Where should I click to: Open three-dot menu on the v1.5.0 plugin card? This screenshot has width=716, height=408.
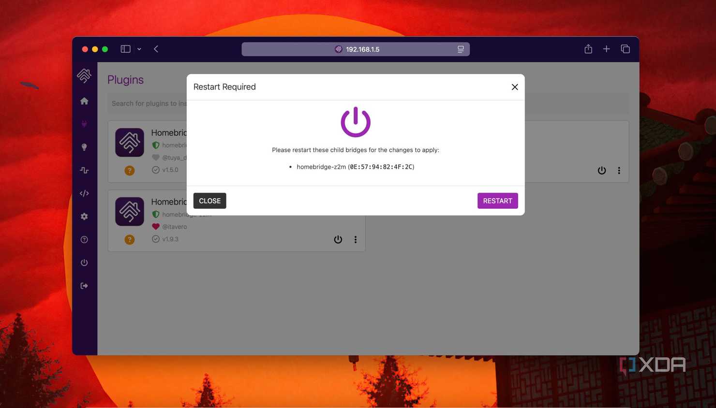click(x=619, y=170)
